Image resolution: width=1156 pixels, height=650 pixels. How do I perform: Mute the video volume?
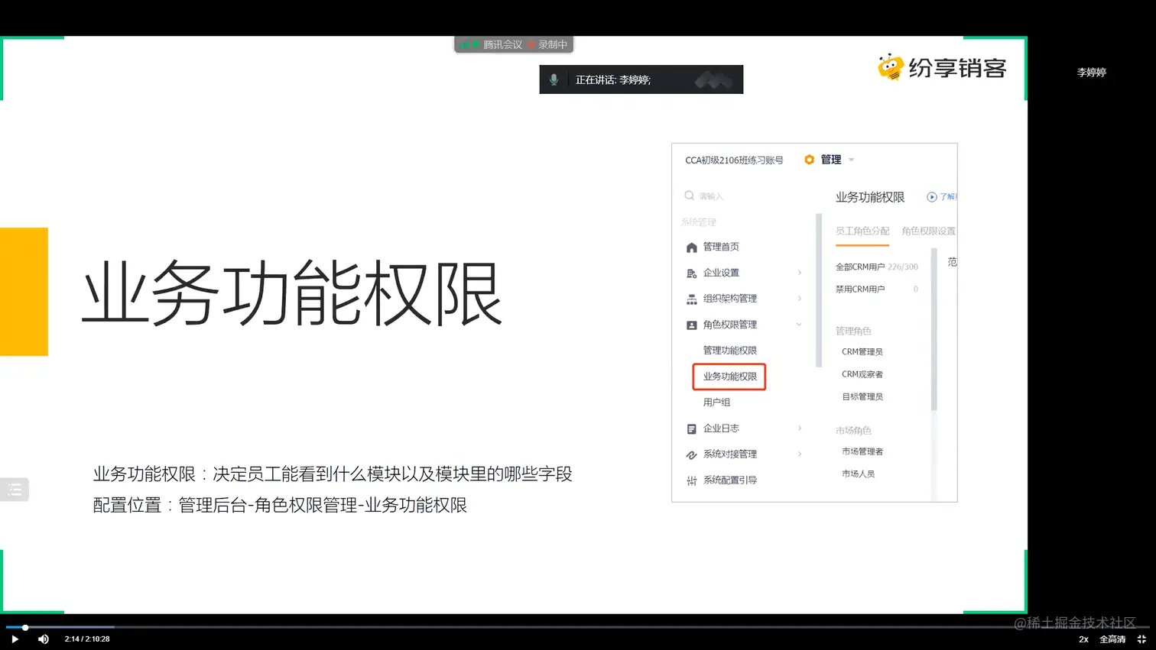point(44,639)
